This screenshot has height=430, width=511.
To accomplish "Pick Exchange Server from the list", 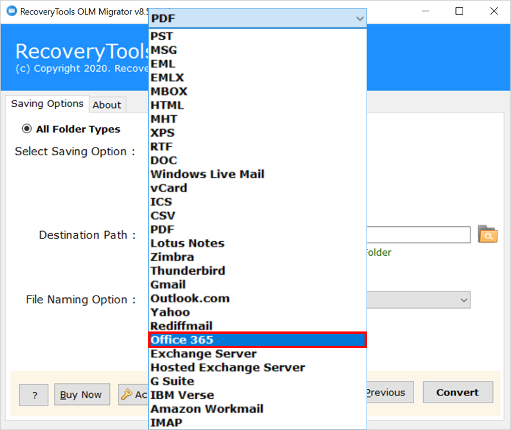I will tap(258, 354).
